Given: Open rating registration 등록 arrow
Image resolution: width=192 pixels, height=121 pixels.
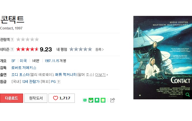Looking at the screenshot, I should [100, 49].
